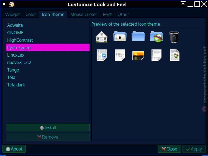This screenshot has height=156, width=208.
Task: Click the desktop folder icon with GNOME foot
Action: tap(120, 36)
